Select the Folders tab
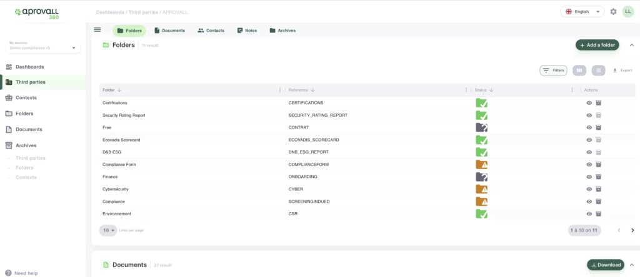 coord(129,31)
